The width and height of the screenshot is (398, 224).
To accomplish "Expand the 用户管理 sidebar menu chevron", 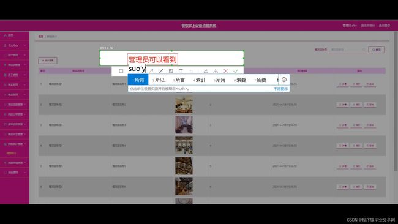I will 25,55.
